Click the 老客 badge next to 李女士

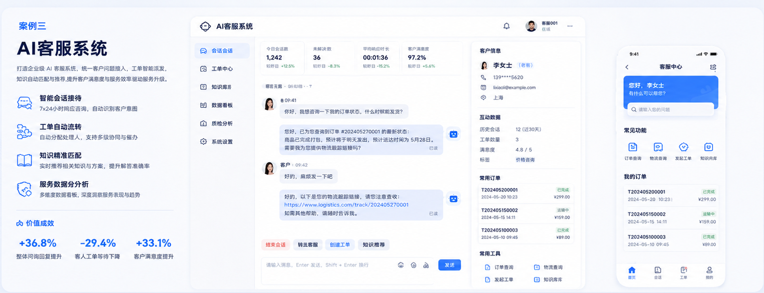coord(525,65)
